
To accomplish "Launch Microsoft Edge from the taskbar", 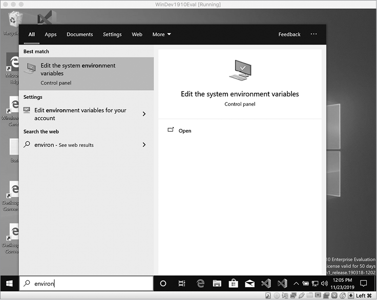I will point(201,283).
